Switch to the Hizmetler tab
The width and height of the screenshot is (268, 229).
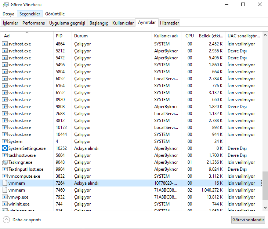point(169,23)
